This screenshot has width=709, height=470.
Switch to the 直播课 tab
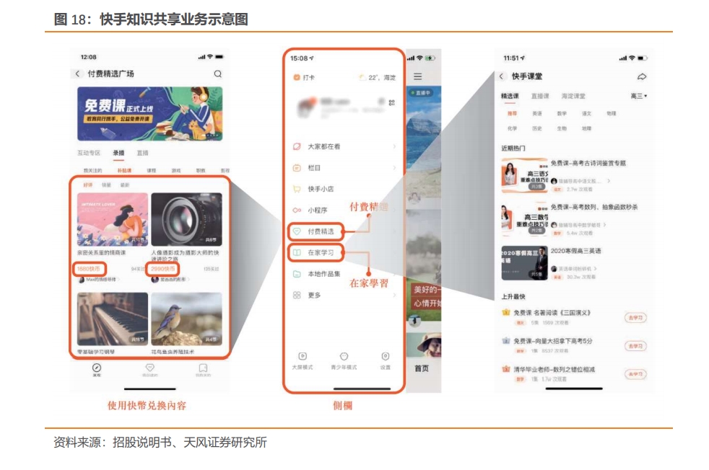tap(540, 96)
